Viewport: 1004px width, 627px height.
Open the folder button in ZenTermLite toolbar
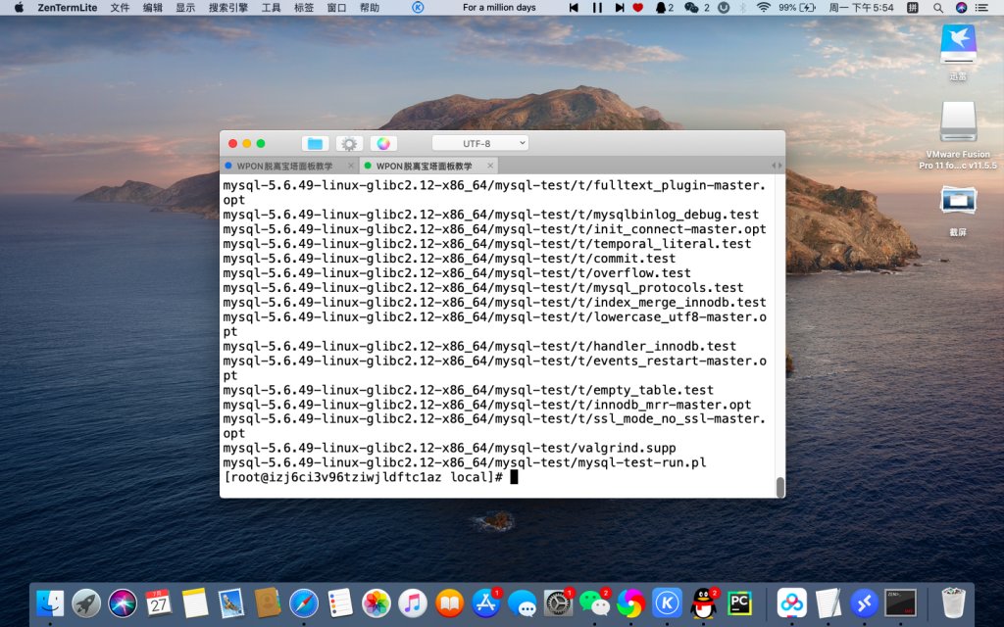pos(315,143)
